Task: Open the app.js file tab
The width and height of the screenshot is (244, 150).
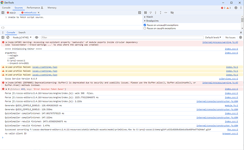Action: click(x=12, y=12)
